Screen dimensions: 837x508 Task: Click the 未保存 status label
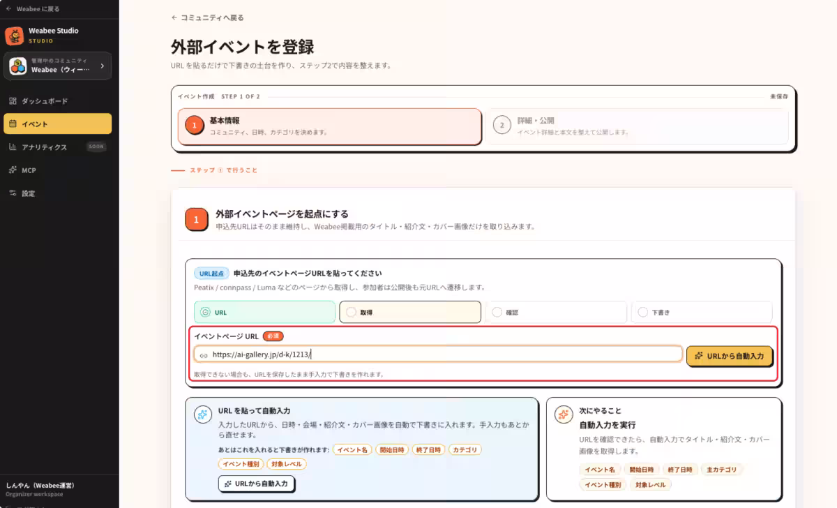click(x=779, y=96)
